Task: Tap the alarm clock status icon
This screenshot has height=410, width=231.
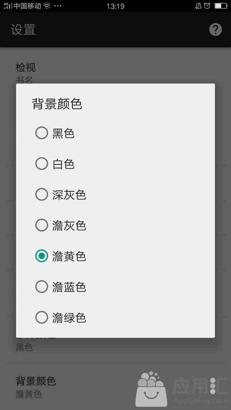Action: 207,6
